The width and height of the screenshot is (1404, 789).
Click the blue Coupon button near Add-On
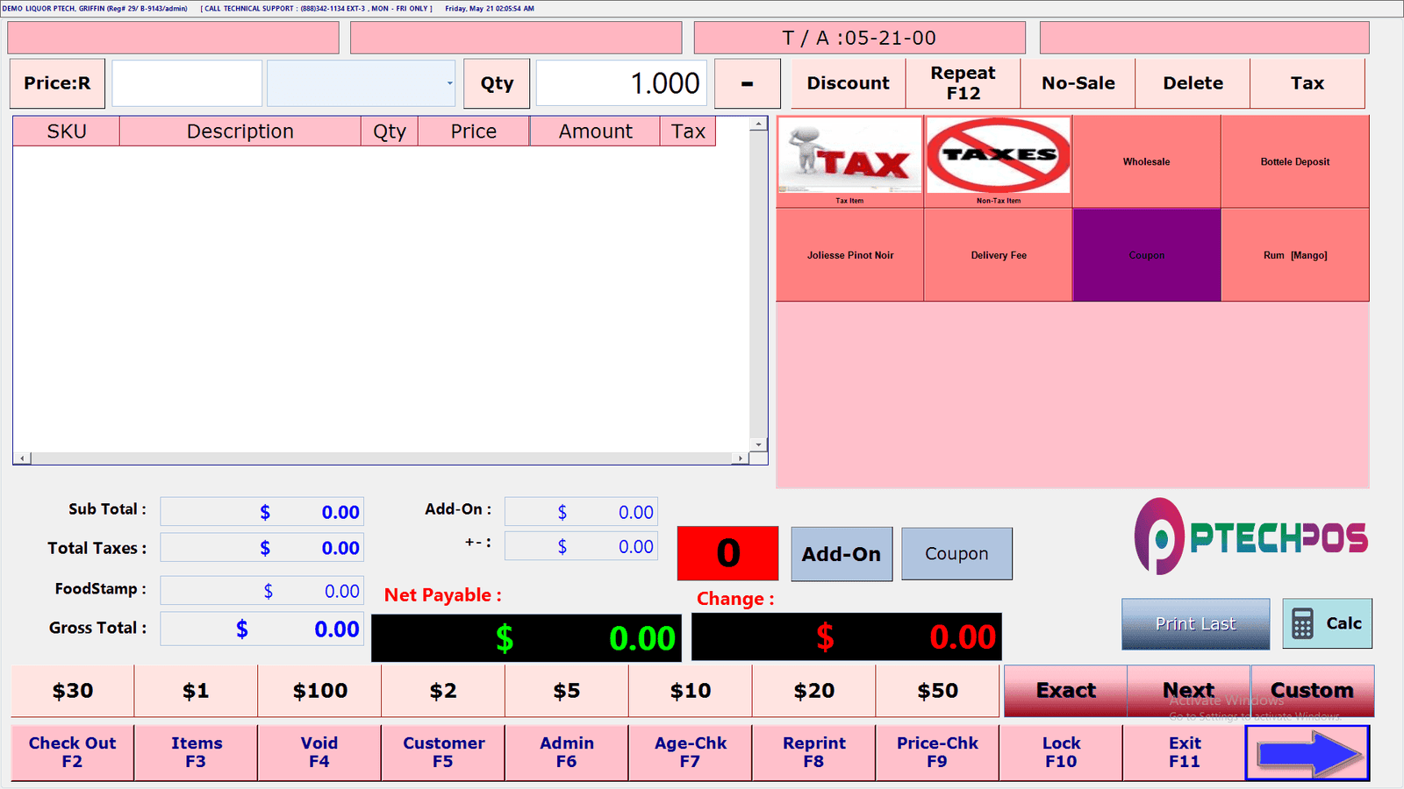click(956, 554)
